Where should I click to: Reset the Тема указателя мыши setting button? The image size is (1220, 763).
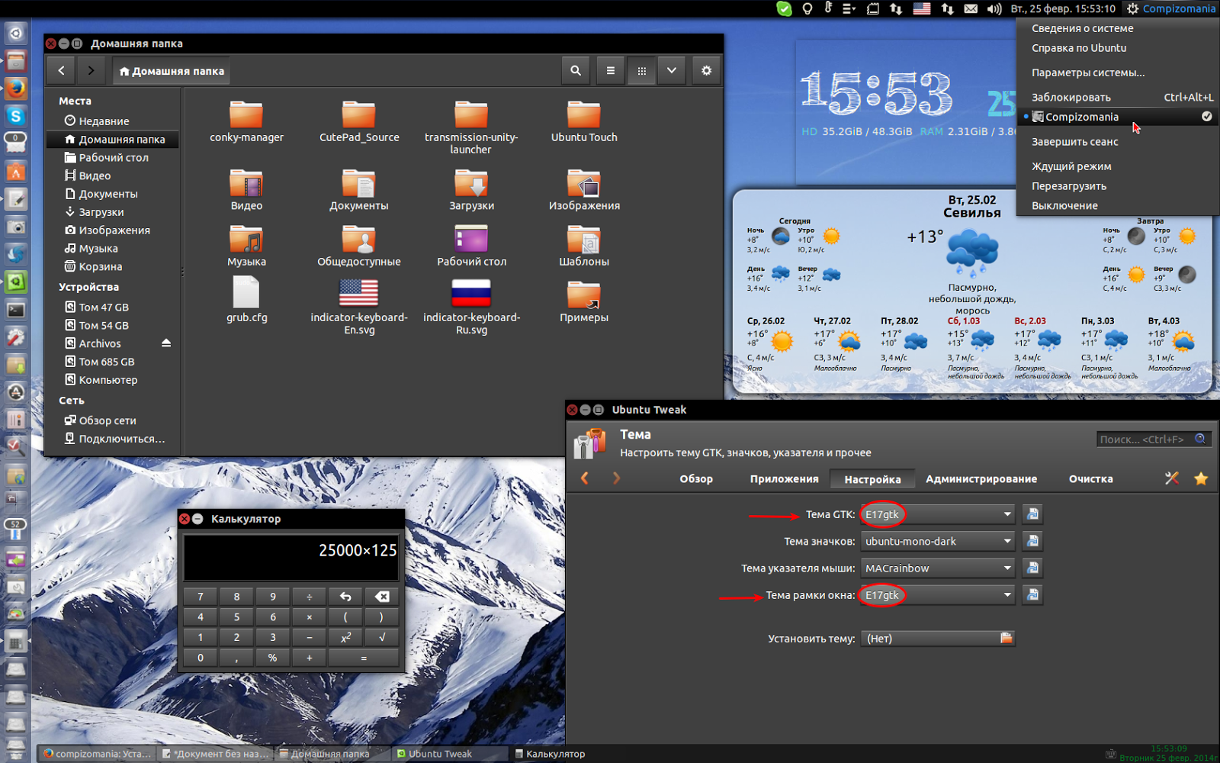click(x=1032, y=568)
